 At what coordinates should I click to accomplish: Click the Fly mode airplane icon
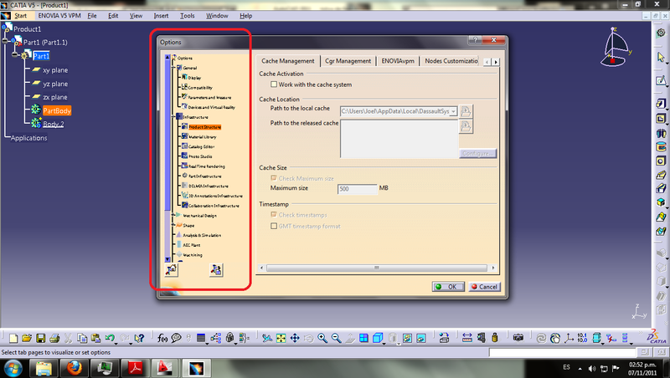click(x=267, y=339)
